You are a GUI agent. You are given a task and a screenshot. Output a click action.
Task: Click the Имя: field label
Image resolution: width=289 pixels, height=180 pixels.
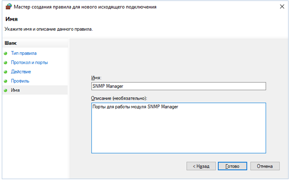96,78
